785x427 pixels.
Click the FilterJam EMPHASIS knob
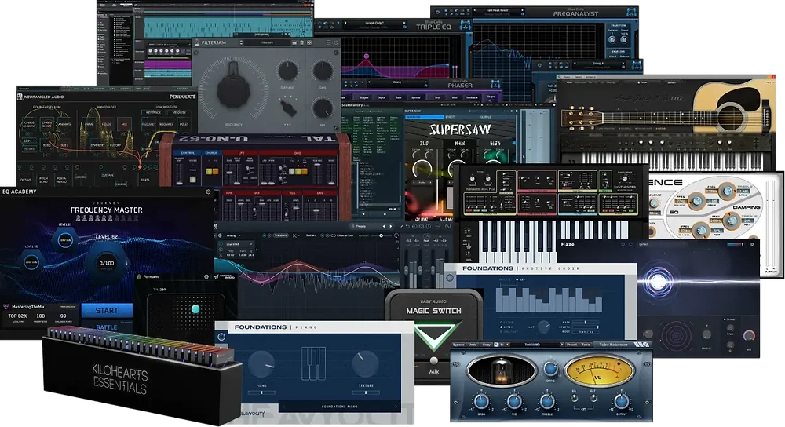(287, 71)
